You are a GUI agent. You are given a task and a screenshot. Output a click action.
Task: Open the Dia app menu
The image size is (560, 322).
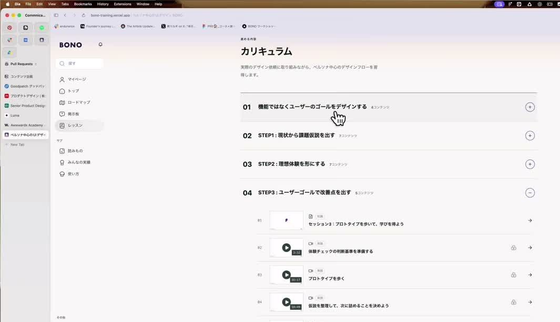click(x=17, y=4)
